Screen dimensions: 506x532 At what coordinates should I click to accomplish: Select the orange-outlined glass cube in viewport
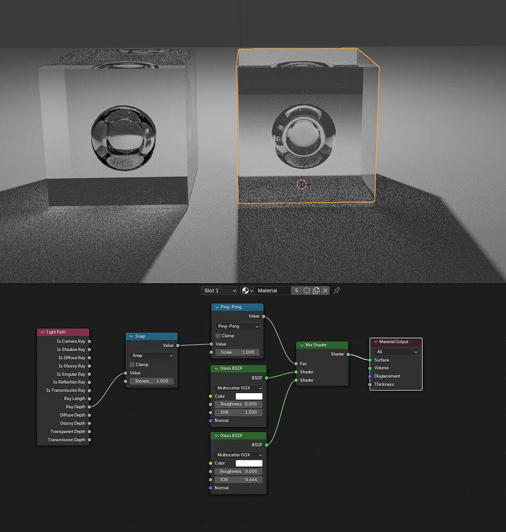point(307,126)
